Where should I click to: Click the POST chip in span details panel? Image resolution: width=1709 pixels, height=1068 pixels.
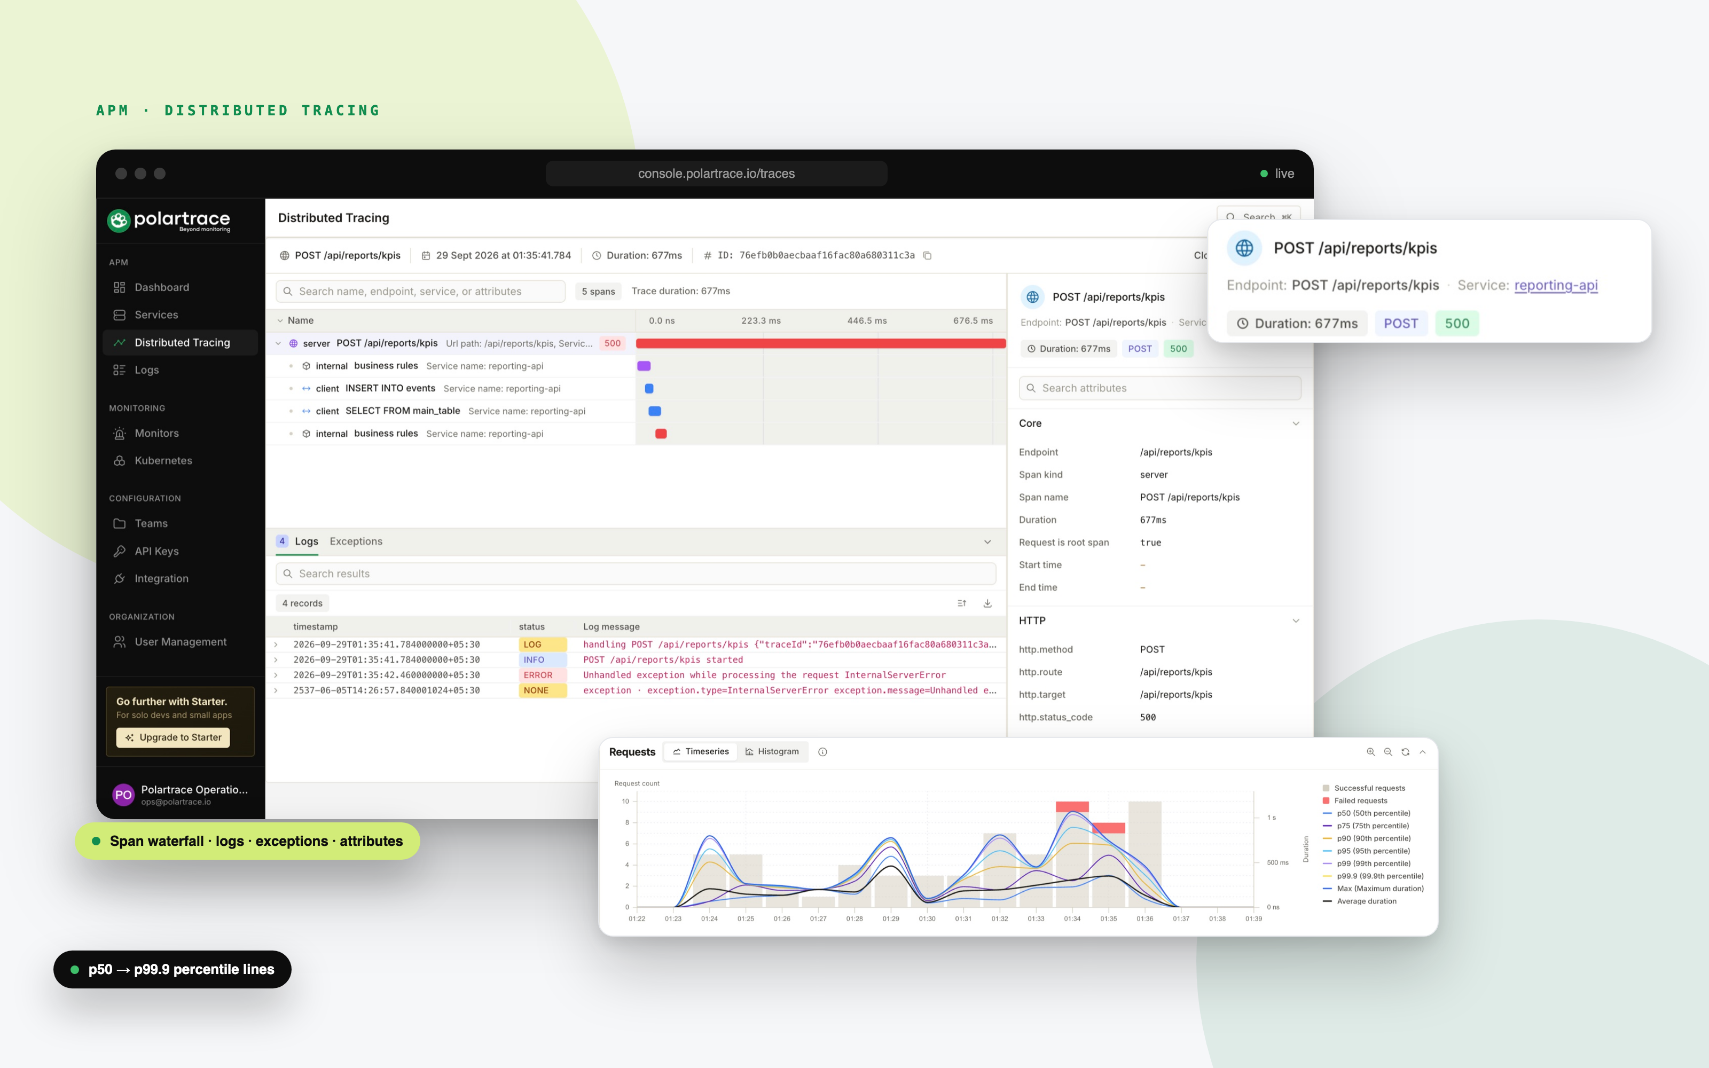point(1140,348)
